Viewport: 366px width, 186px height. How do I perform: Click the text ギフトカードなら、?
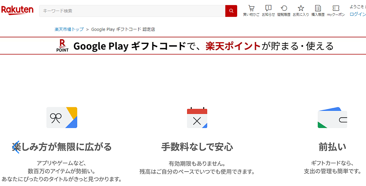pos(332,163)
